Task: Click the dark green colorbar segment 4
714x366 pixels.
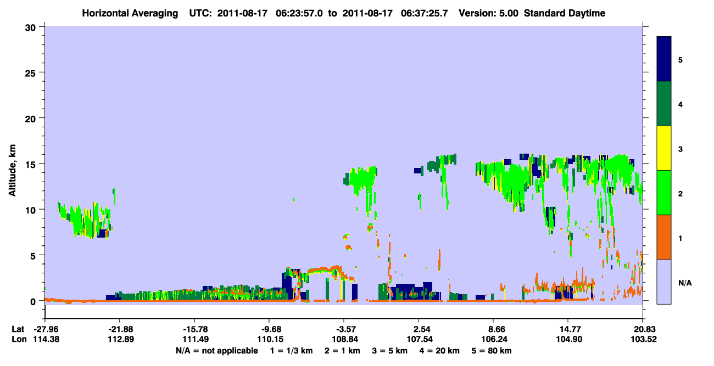Action: pos(664,104)
